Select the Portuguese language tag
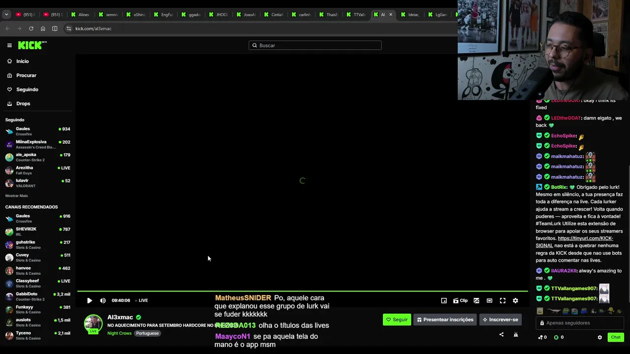 tap(148, 333)
